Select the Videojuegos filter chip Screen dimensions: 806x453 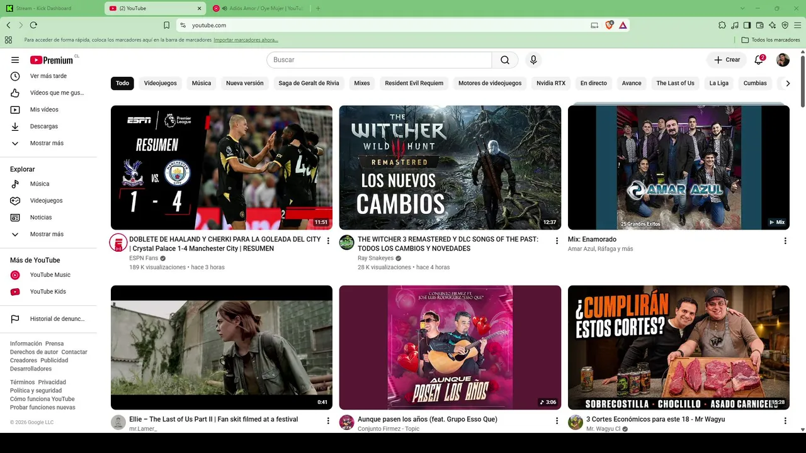[x=161, y=83]
